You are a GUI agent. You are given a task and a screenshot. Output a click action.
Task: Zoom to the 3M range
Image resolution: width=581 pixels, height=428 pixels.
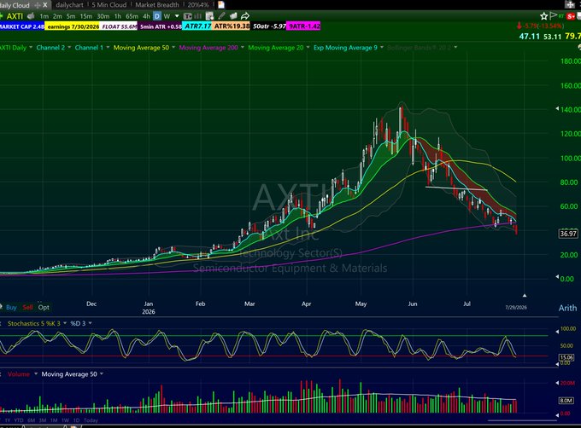tap(43, 420)
